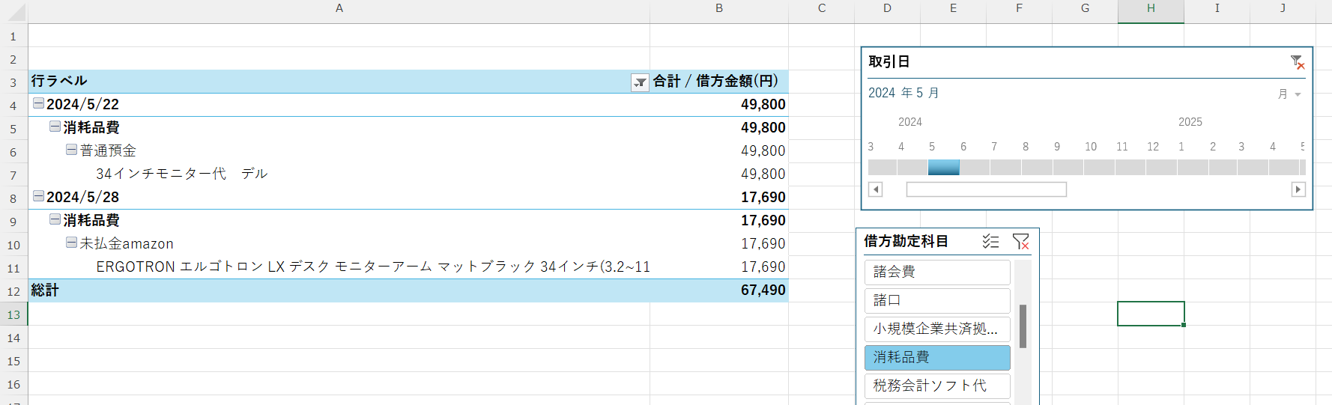Toggle multi-select in 借方勘定科目 slicer
The image size is (1332, 405).
click(990, 241)
